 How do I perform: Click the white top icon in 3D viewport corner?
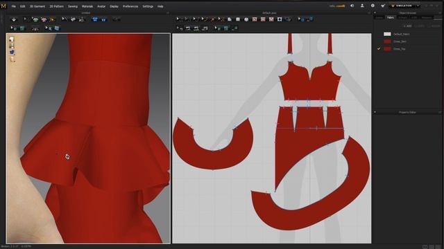tap(12, 39)
